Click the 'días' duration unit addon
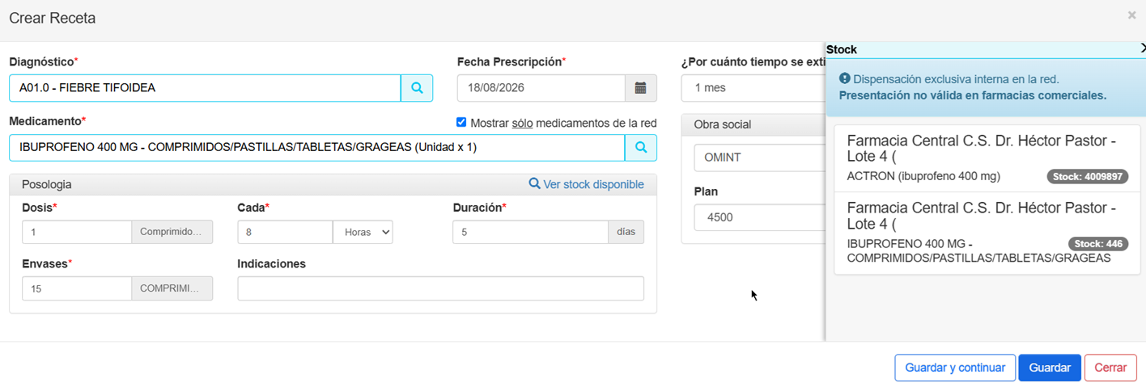 pos(626,232)
